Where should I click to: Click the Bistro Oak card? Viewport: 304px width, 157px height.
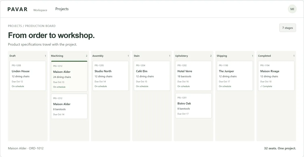coord(193,106)
